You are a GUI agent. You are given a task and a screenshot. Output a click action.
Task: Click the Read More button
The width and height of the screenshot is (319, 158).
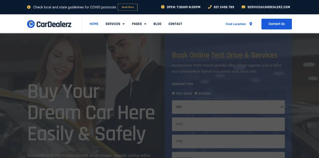(x=128, y=7)
